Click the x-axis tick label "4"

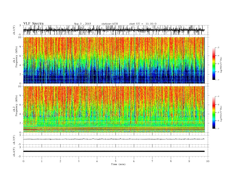coord(97,161)
